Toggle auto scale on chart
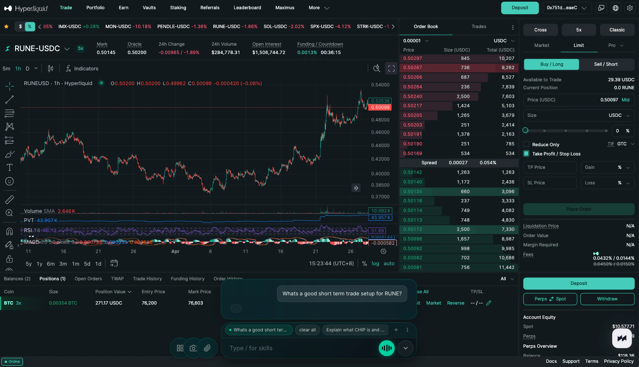Screen dimensions: 639x367 click(389, 264)
